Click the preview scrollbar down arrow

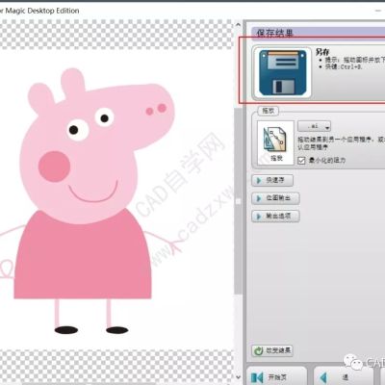(x=238, y=377)
